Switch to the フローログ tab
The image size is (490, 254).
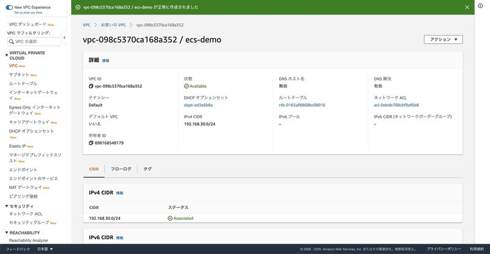121,169
